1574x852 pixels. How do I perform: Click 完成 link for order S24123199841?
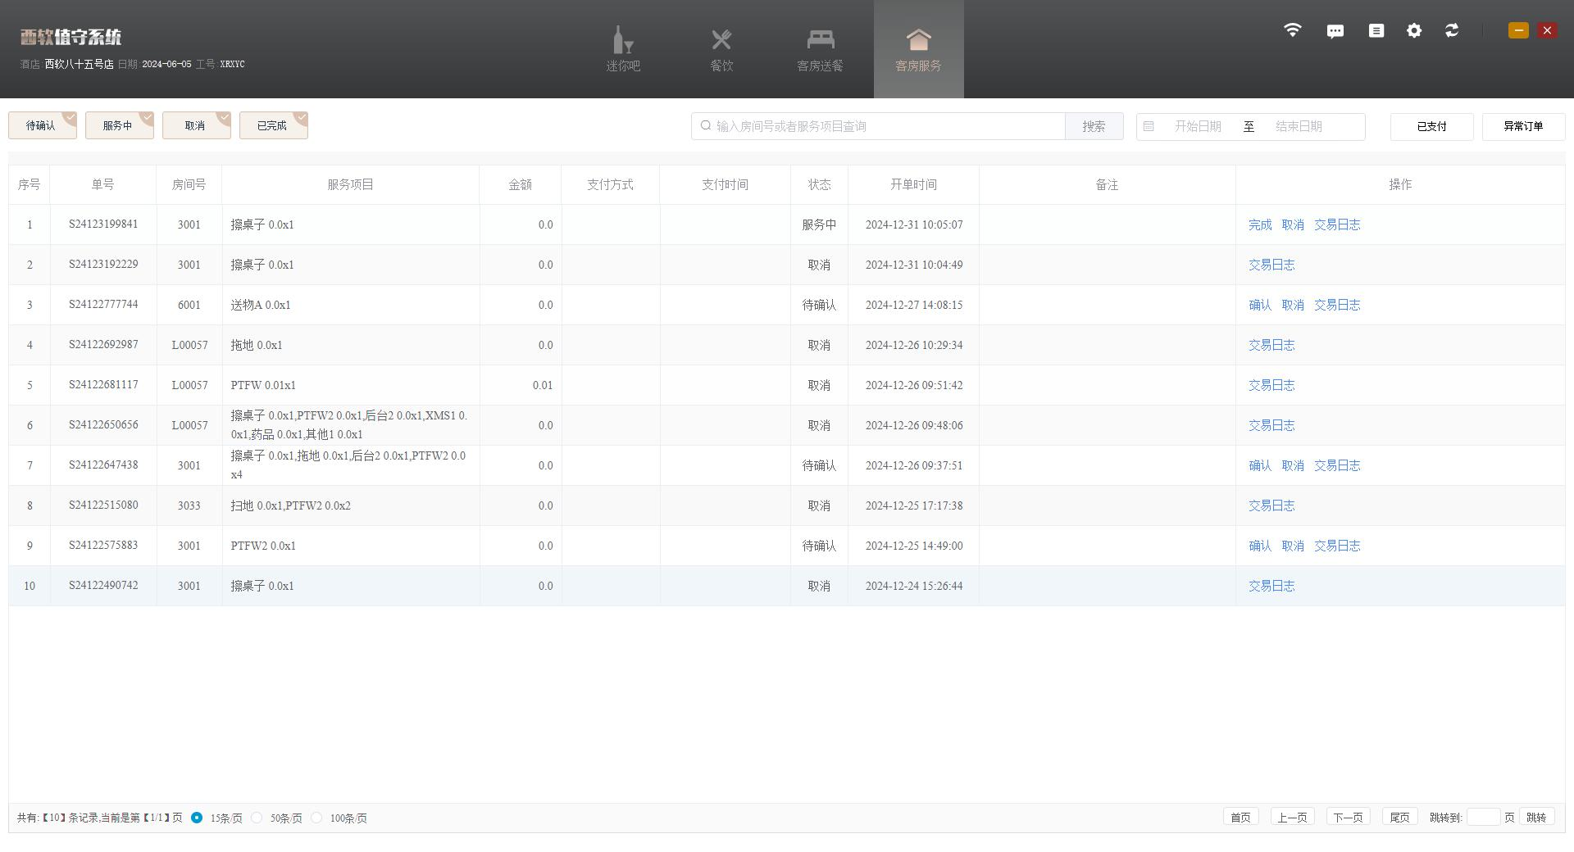(x=1260, y=224)
